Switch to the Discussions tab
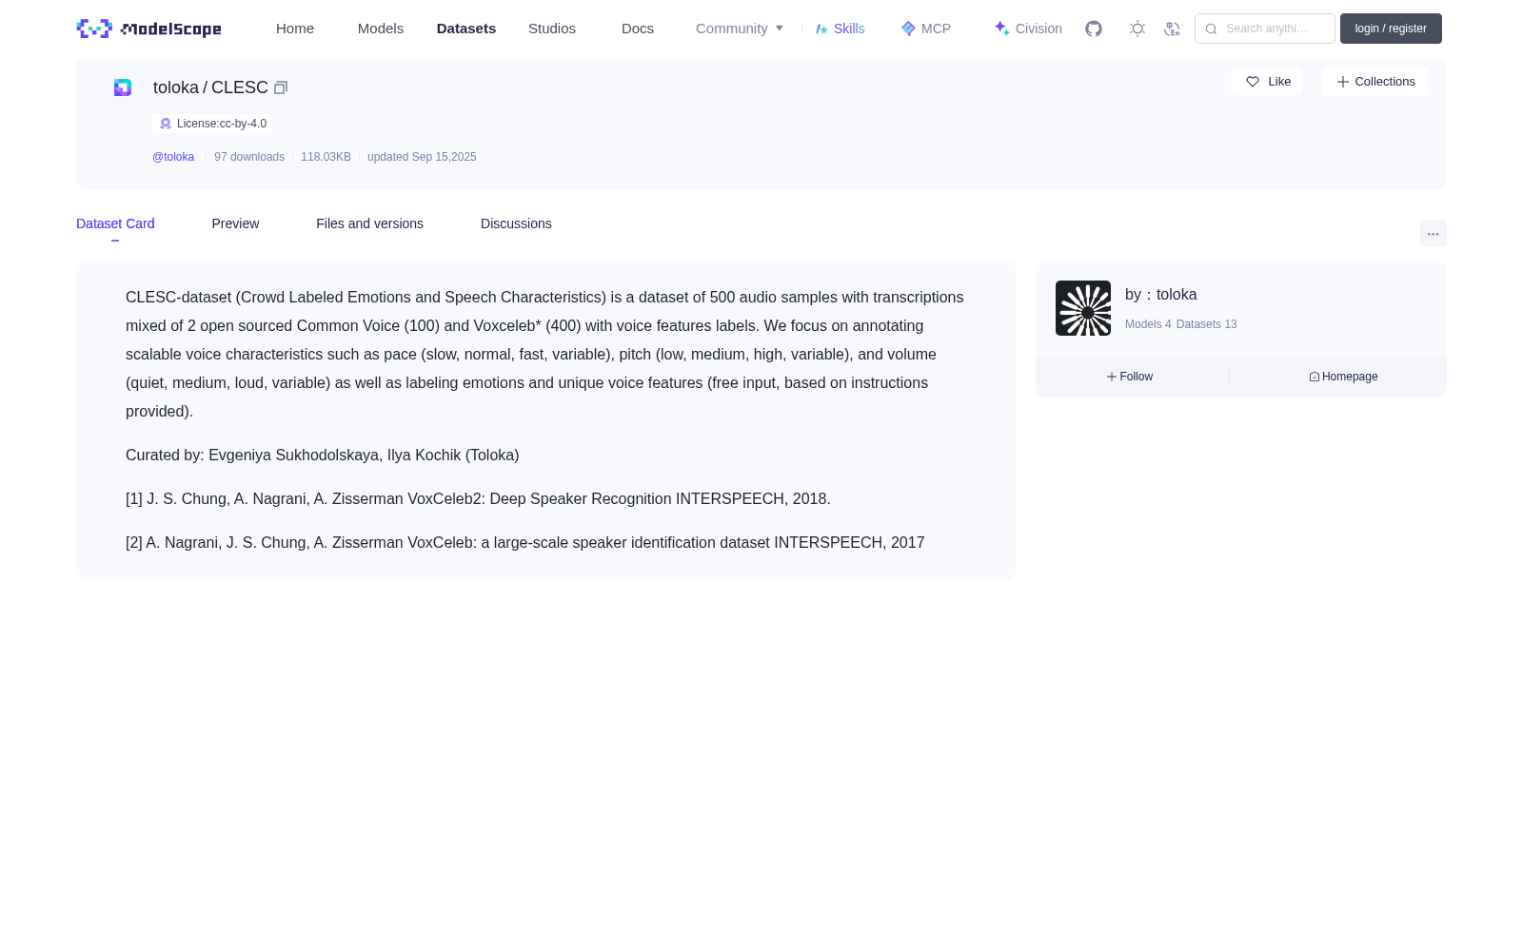1523x951 pixels. [x=516, y=223]
